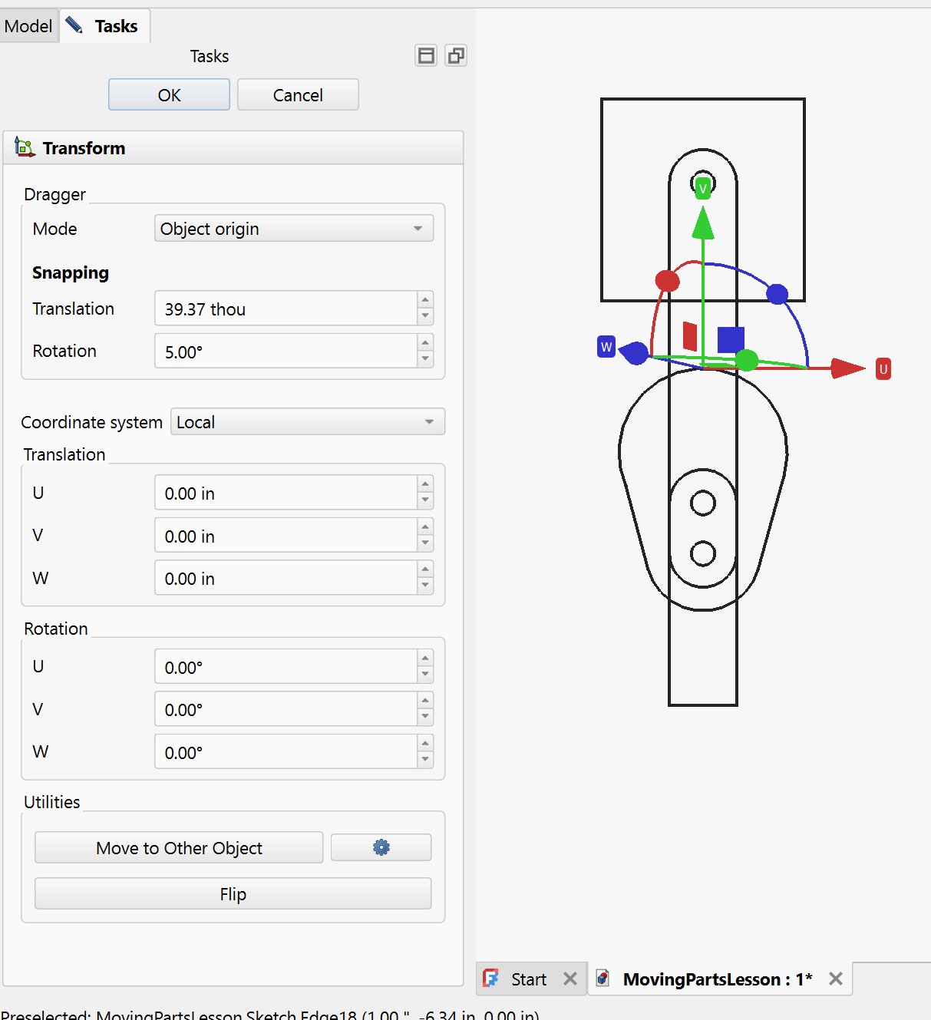Increase Translation W value

pyautogui.click(x=425, y=569)
